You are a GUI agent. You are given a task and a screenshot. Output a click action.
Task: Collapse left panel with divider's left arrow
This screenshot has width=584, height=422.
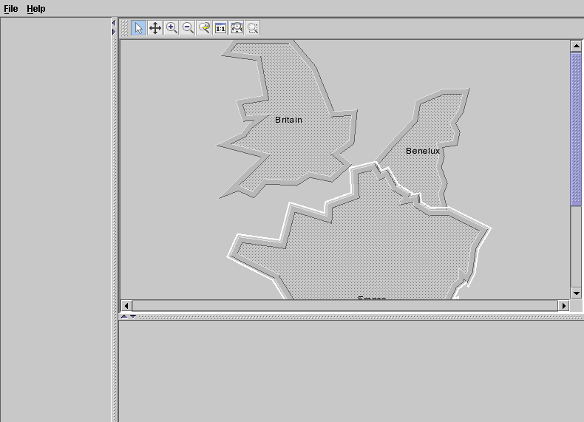(x=114, y=24)
